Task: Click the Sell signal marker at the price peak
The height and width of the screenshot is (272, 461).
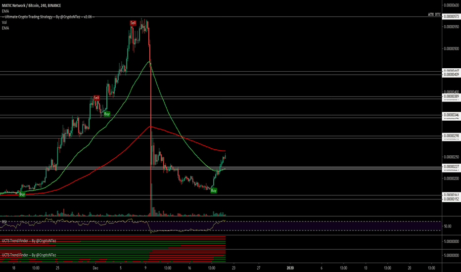Action: point(133,23)
